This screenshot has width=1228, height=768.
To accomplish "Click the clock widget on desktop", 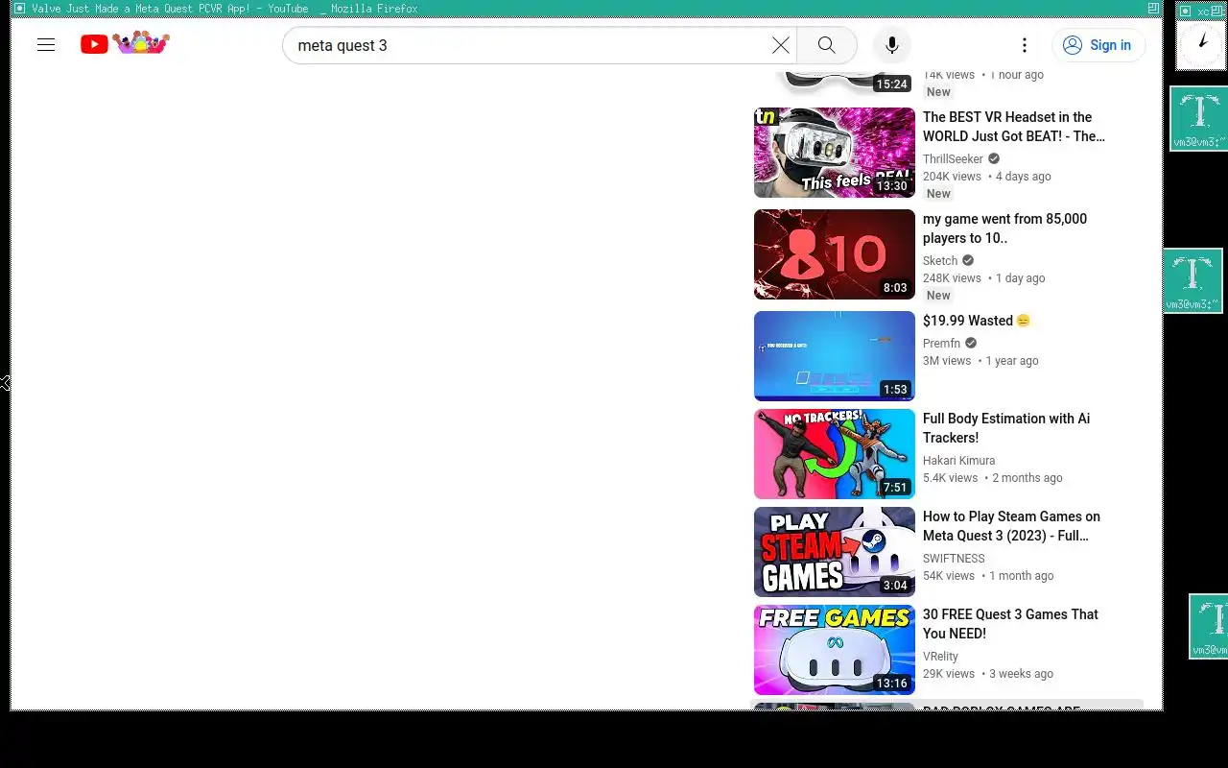I will 1201,44.
